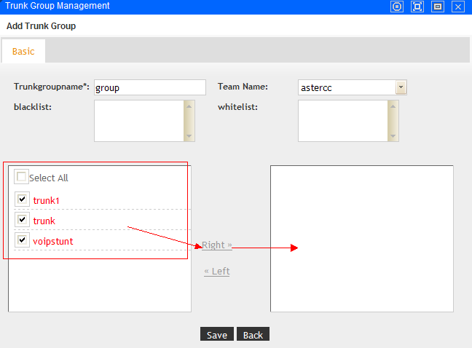Click into the Trunkgroupname text field
472x348 pixels.
click(x=149, y=87)
